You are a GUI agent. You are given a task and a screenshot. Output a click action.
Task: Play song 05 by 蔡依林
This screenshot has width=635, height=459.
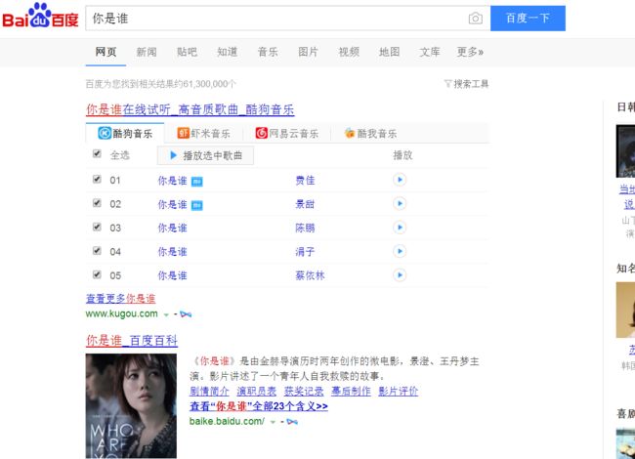(400, 275)
